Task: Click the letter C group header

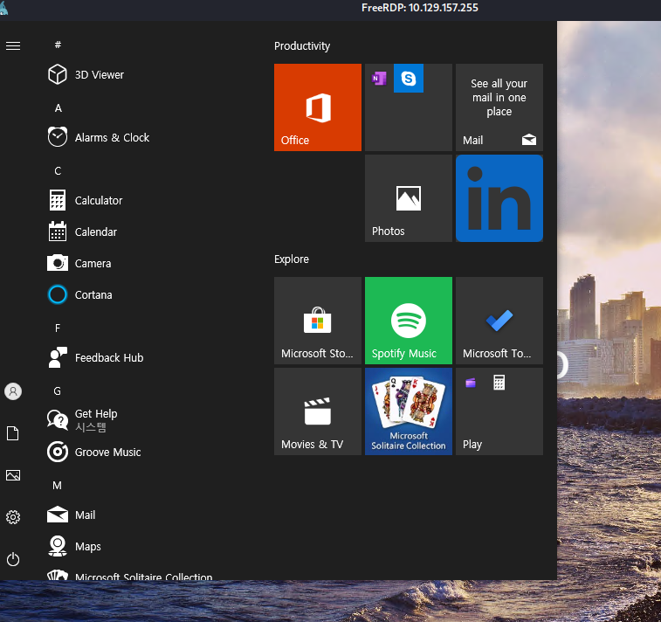Action: tap(58, 170)
